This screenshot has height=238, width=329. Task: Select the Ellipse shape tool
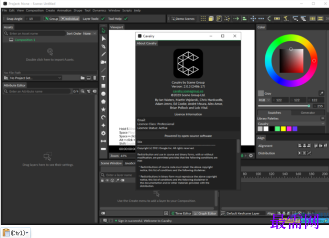[104, 94]
